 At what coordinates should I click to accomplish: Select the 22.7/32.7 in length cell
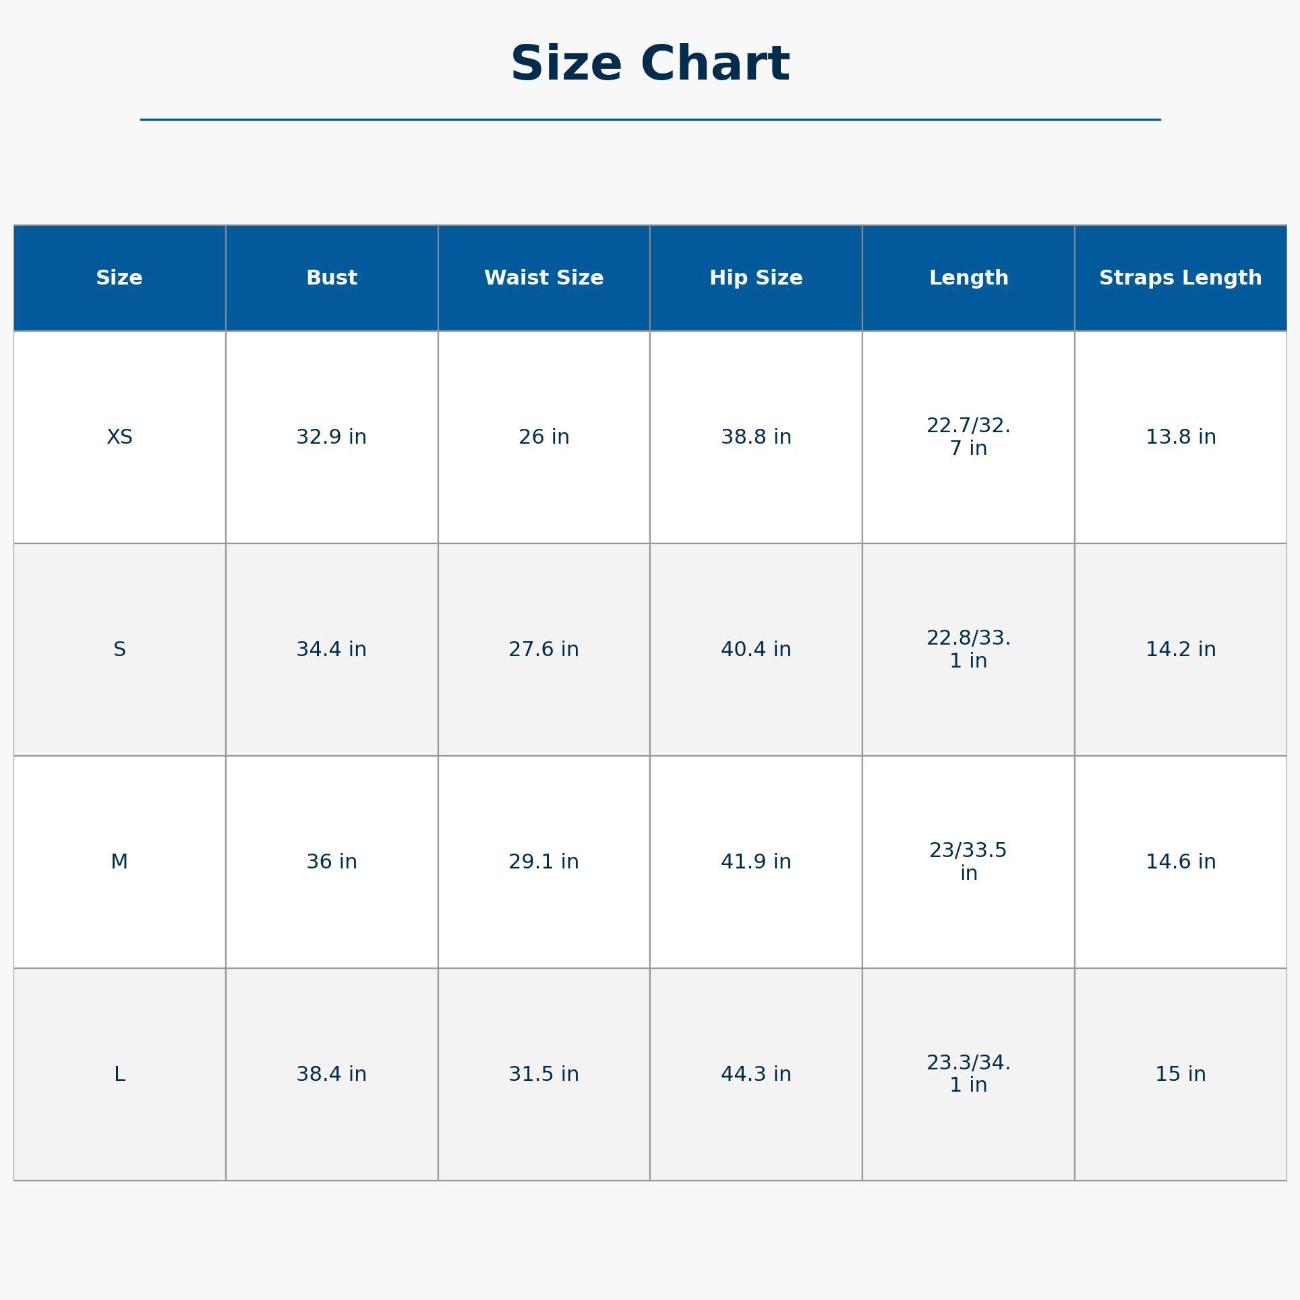[x=968, y=437]
